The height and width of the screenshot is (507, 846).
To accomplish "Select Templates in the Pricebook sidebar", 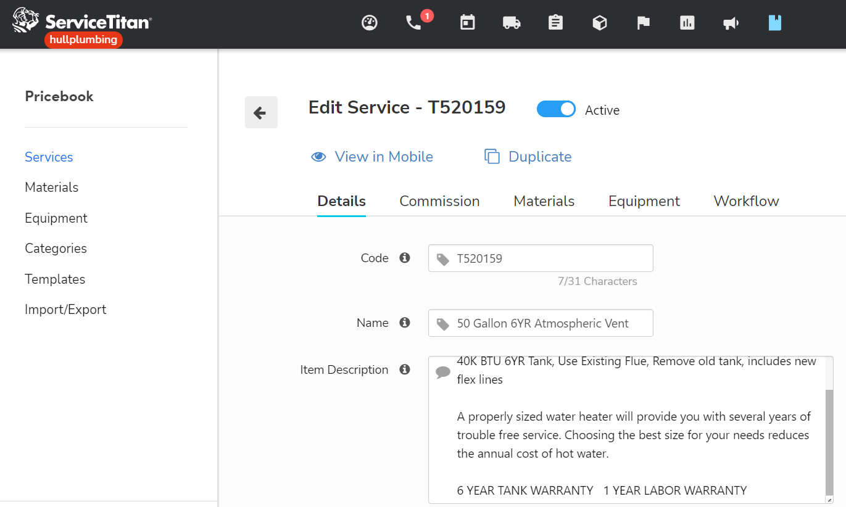I will (x=55, y=279).
